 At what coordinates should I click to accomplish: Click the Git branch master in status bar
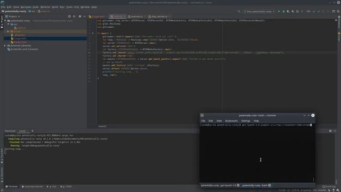click(319, 190)
